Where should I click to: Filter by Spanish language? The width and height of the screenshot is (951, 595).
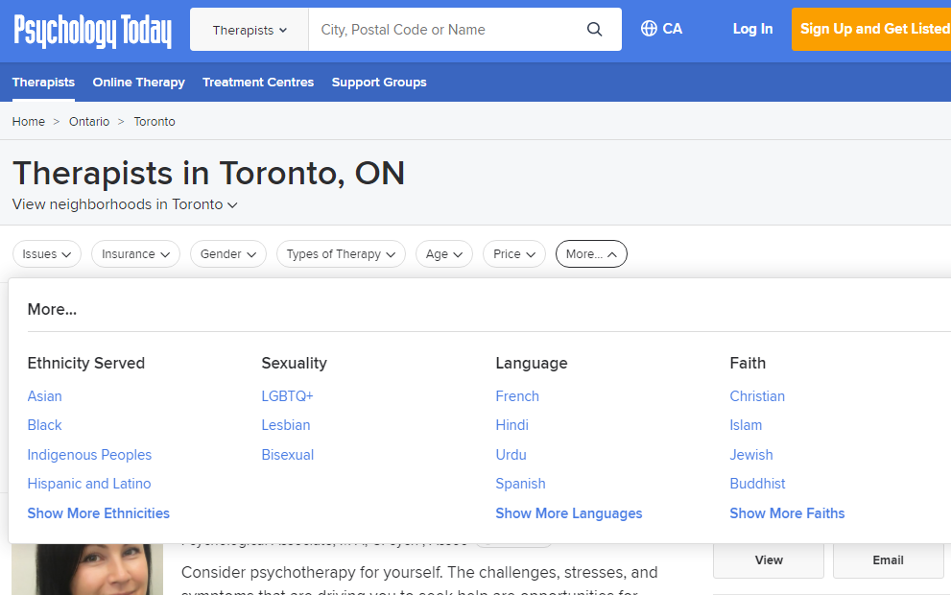click(520, 484)
